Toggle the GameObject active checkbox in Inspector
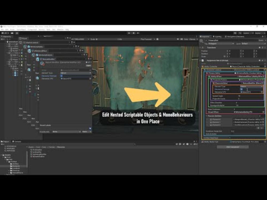 [x=206, y=41]
